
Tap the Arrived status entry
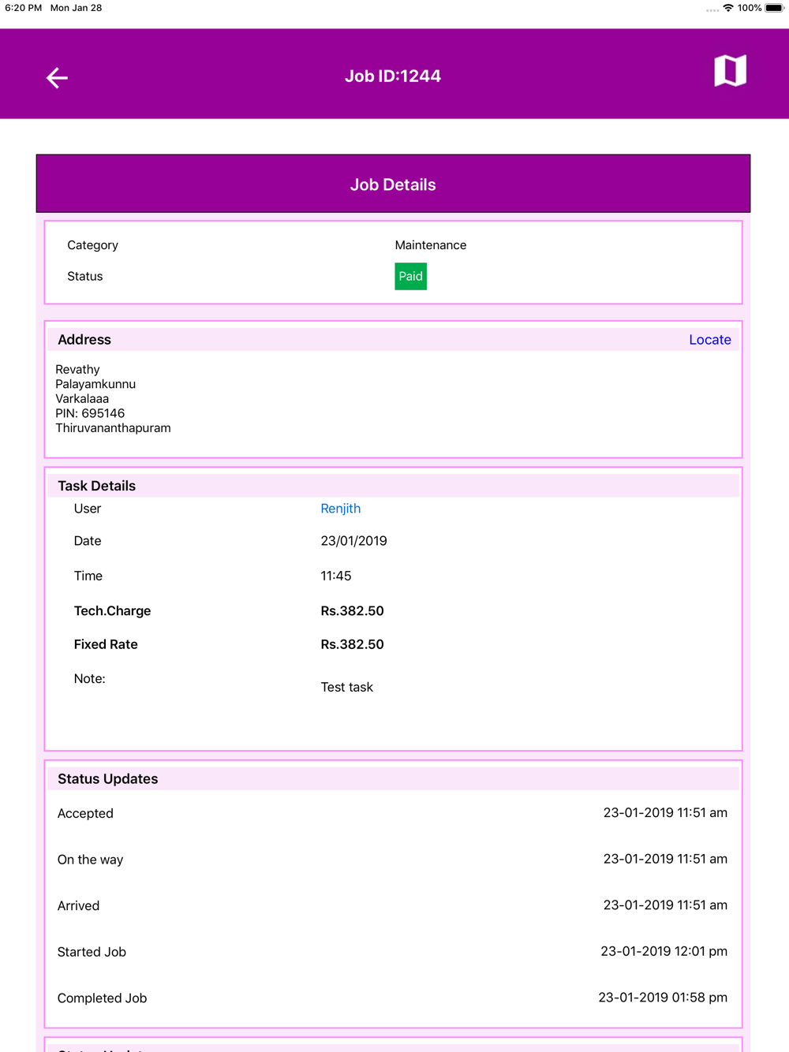tap(78, 906)
